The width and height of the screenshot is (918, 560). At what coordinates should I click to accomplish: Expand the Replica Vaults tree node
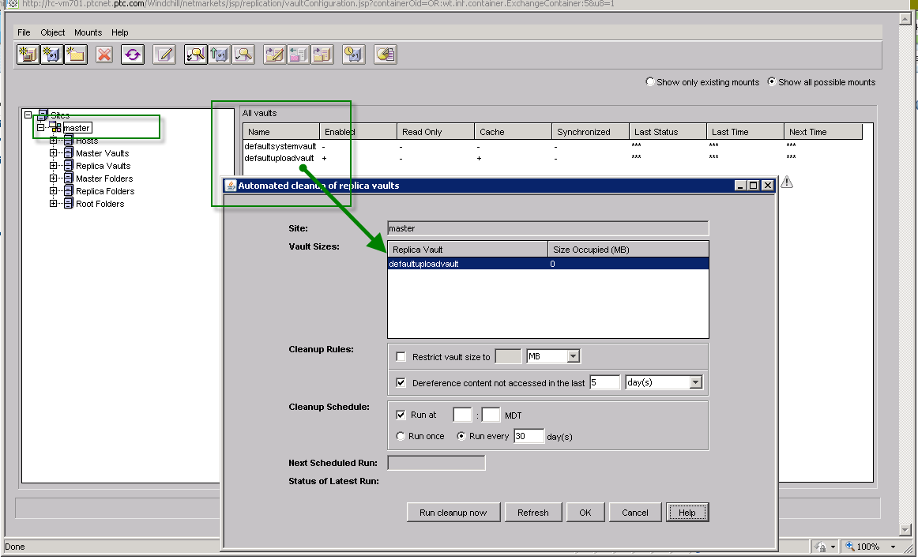54,166
